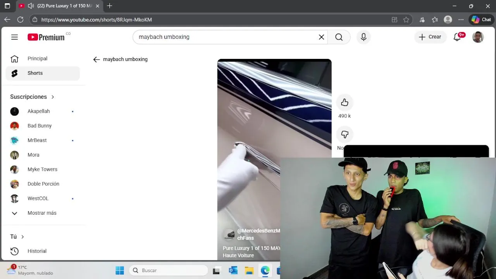Viewport: 496px width, 279px height.
Task: Open the media control music icon
Action: [x=422, y=19]
